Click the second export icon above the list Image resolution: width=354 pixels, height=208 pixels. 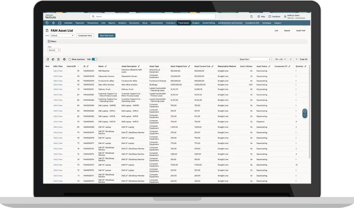click(x=53, y=59)
